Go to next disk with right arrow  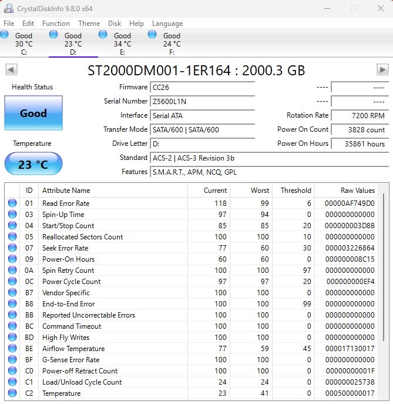click(382, 69)
